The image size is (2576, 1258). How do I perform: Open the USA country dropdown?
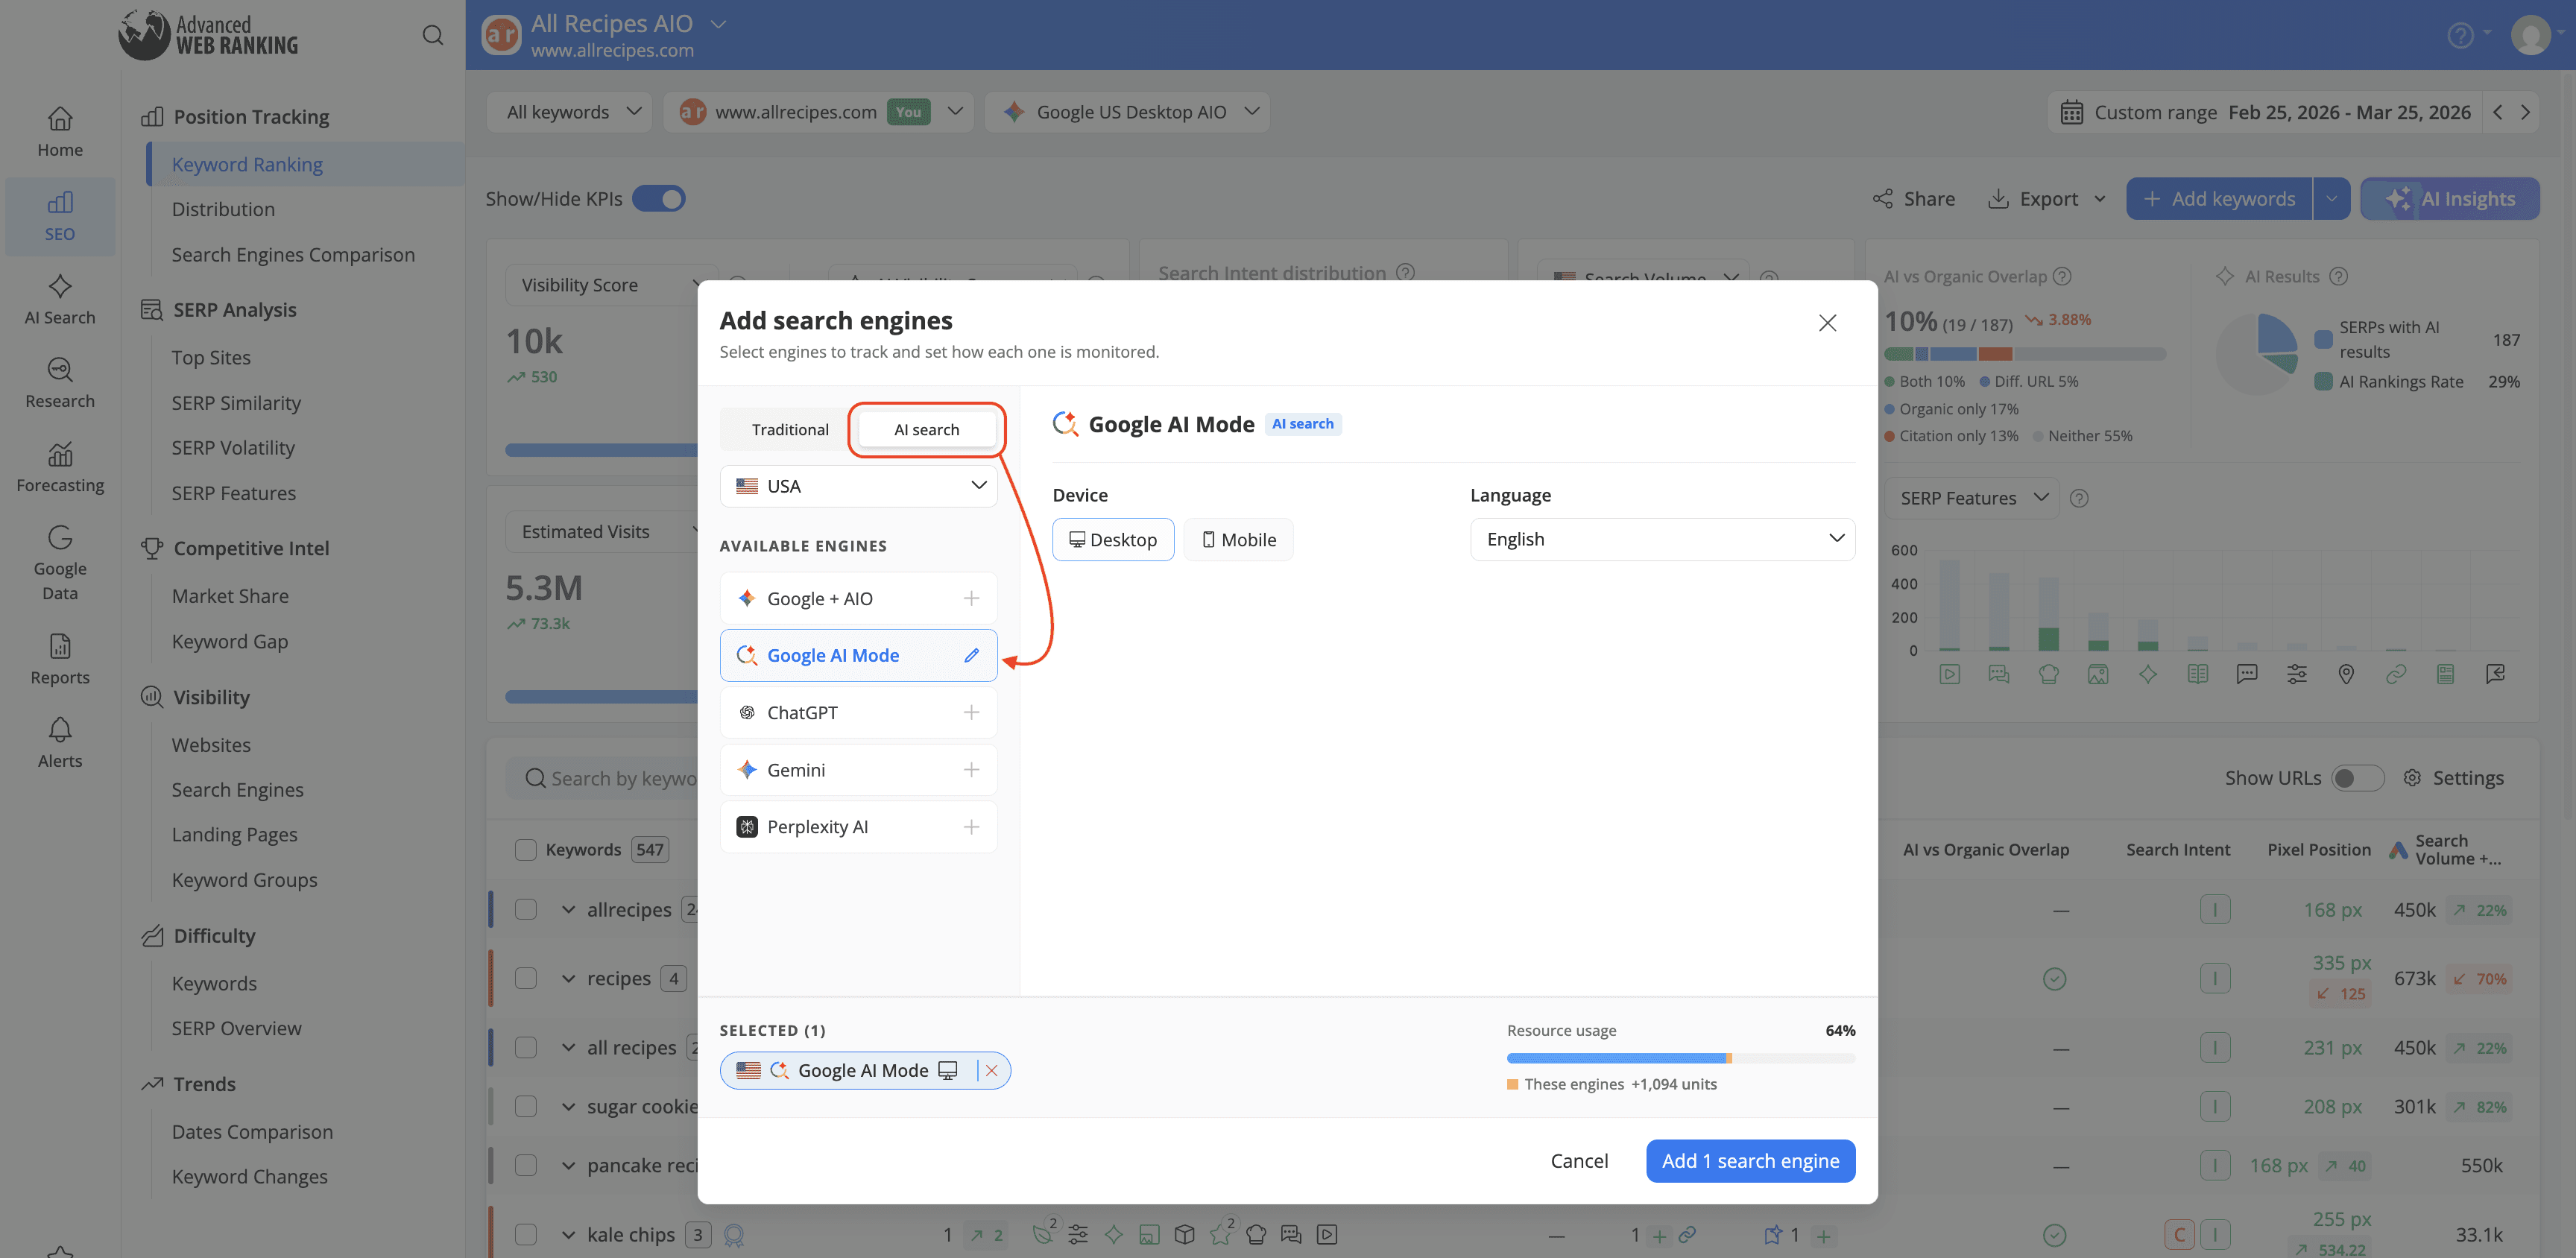(859, 486)
